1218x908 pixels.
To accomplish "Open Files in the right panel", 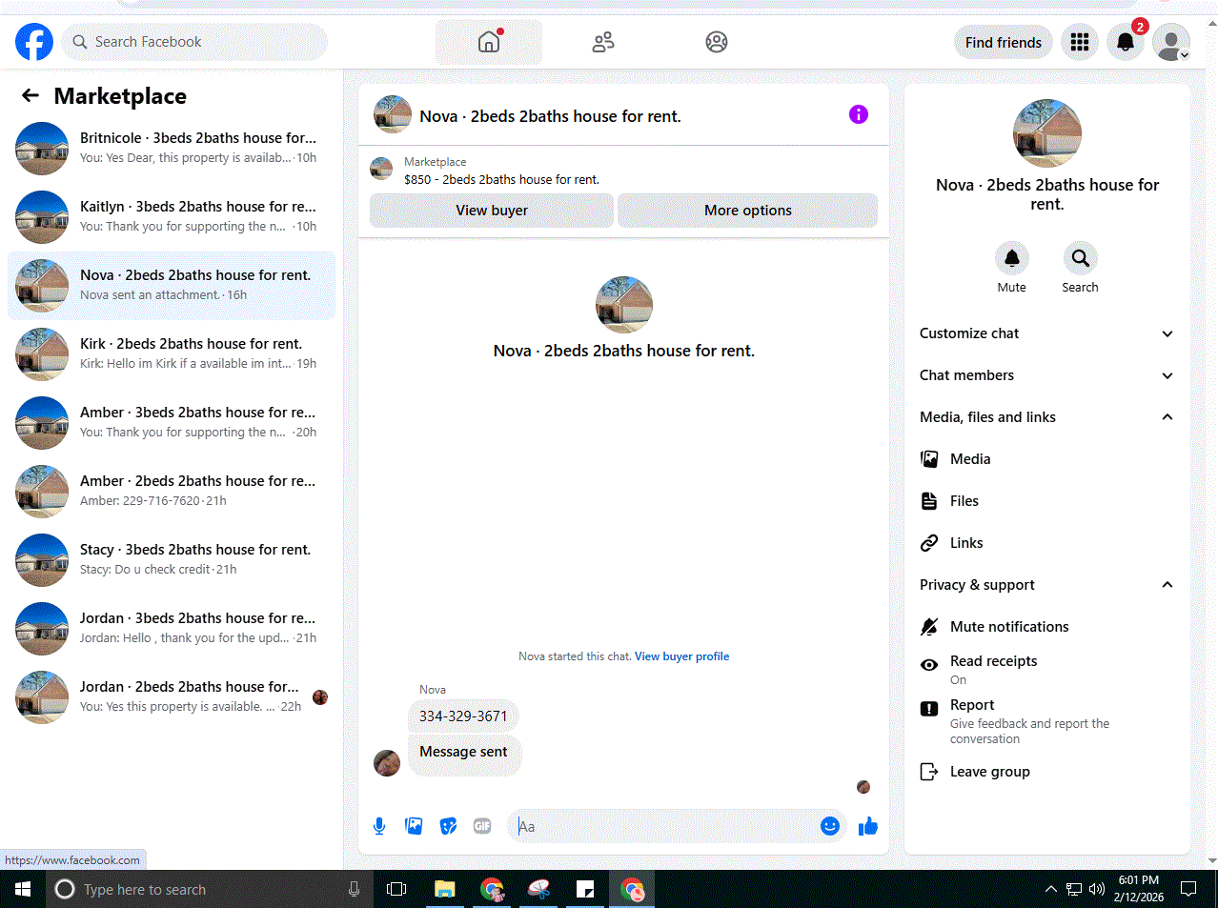I will click(x=1046, y=501).
